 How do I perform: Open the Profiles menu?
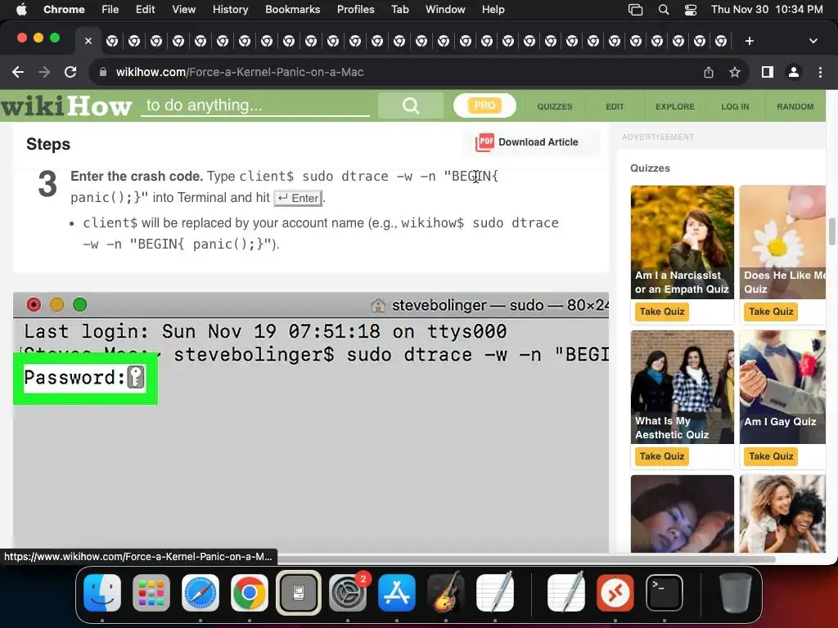click(x=355, y=9)
